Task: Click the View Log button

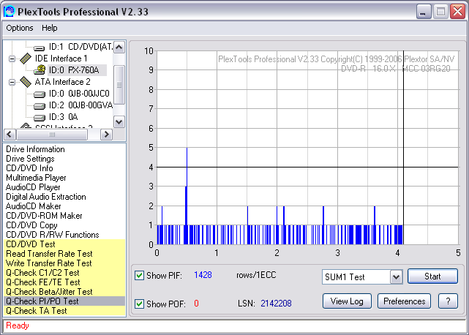Action: point(347,301)
